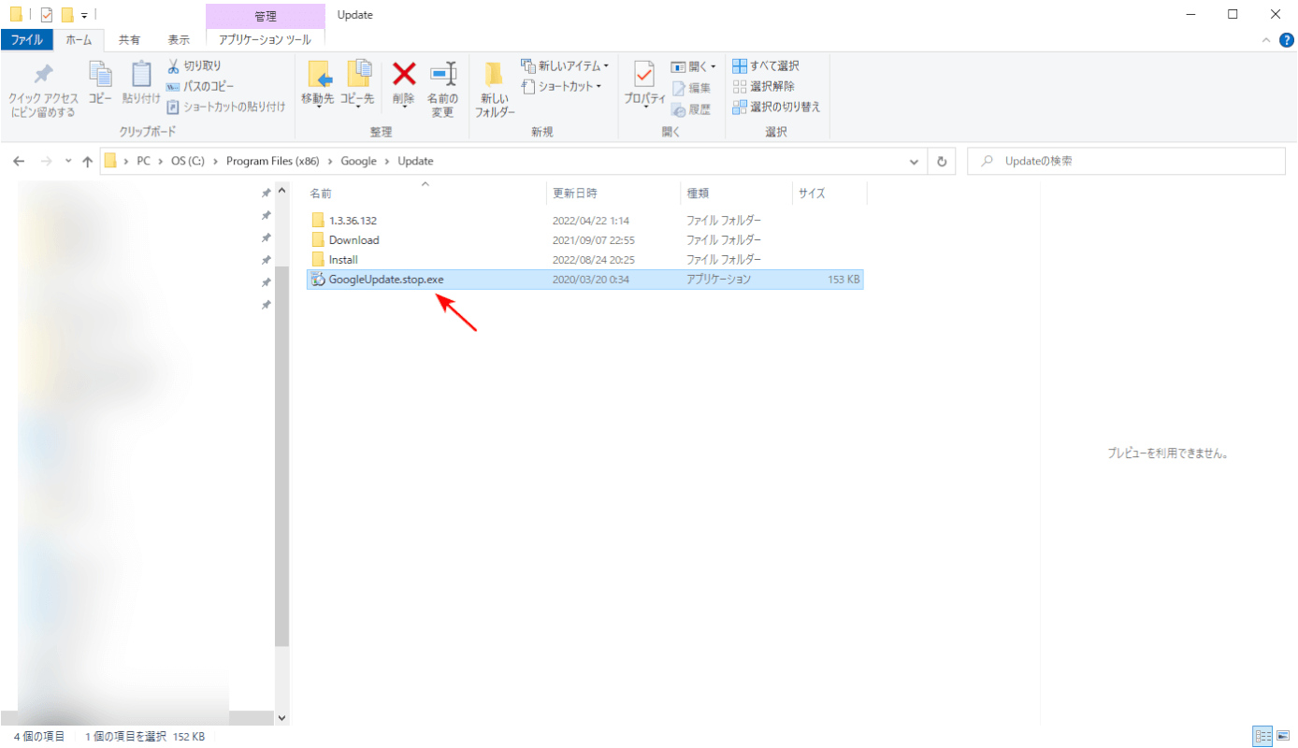Open 移動先 (Move to) menu
The image size is (1298, 748).
[x=318, y=84]
